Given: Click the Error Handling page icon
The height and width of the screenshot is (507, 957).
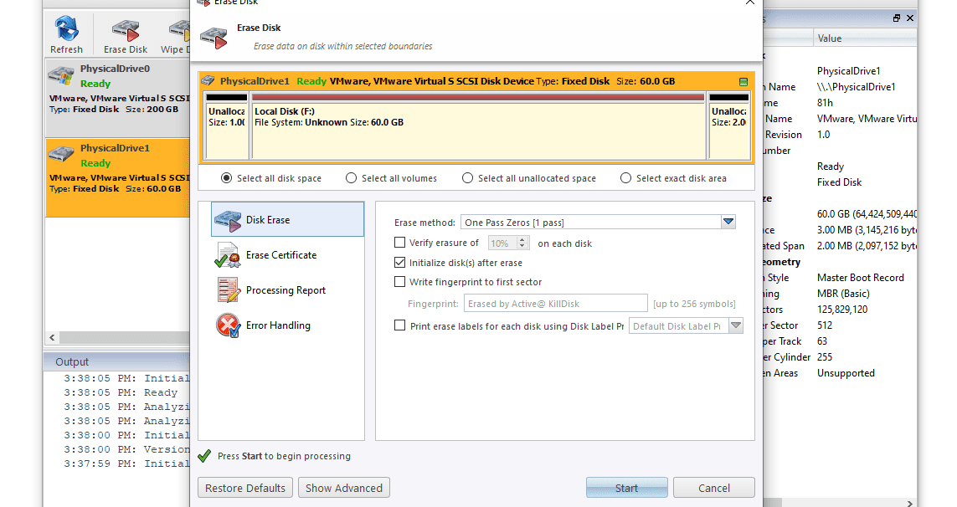Looking at the screenshot, I should pyautogui.click(x=229, y=325).
